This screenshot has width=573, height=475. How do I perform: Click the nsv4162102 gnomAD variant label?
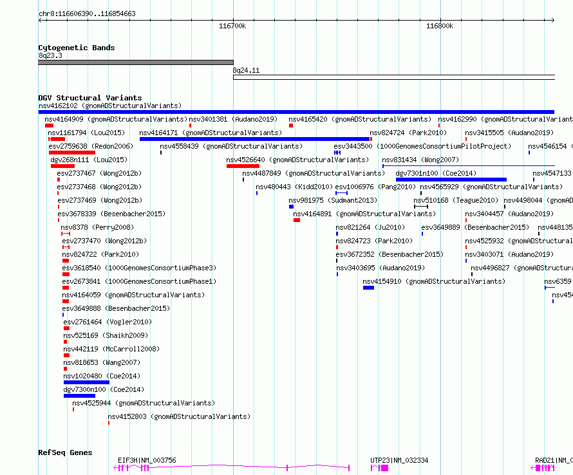110,106
